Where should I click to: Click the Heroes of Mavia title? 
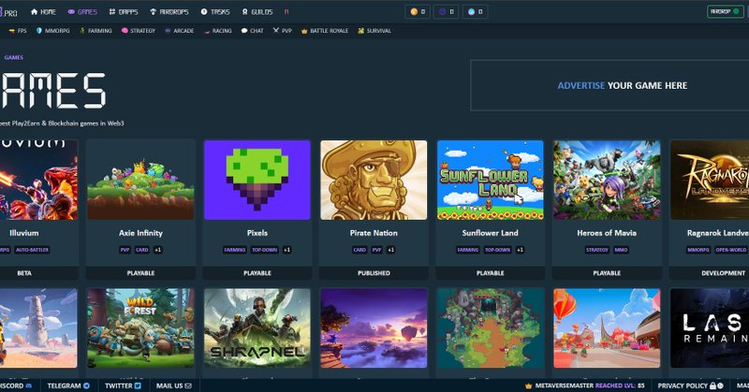(607, 233)
